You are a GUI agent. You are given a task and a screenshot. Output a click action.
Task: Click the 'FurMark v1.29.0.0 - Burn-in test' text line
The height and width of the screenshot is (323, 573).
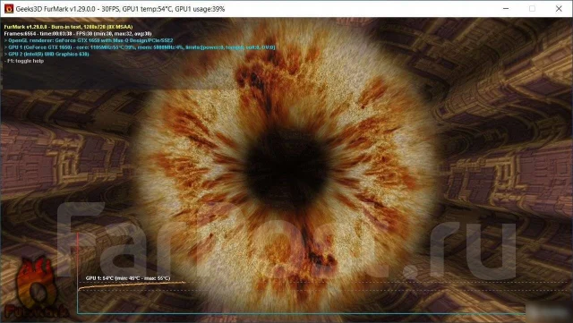[68, 27]
